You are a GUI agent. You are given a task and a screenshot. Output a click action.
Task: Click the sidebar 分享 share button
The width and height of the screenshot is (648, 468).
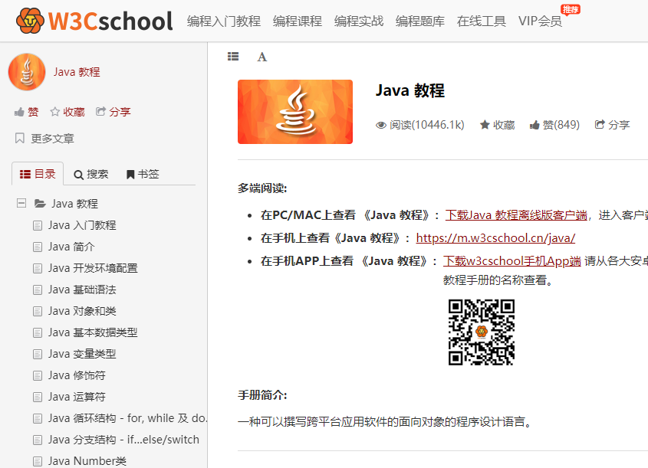point(113,112)
